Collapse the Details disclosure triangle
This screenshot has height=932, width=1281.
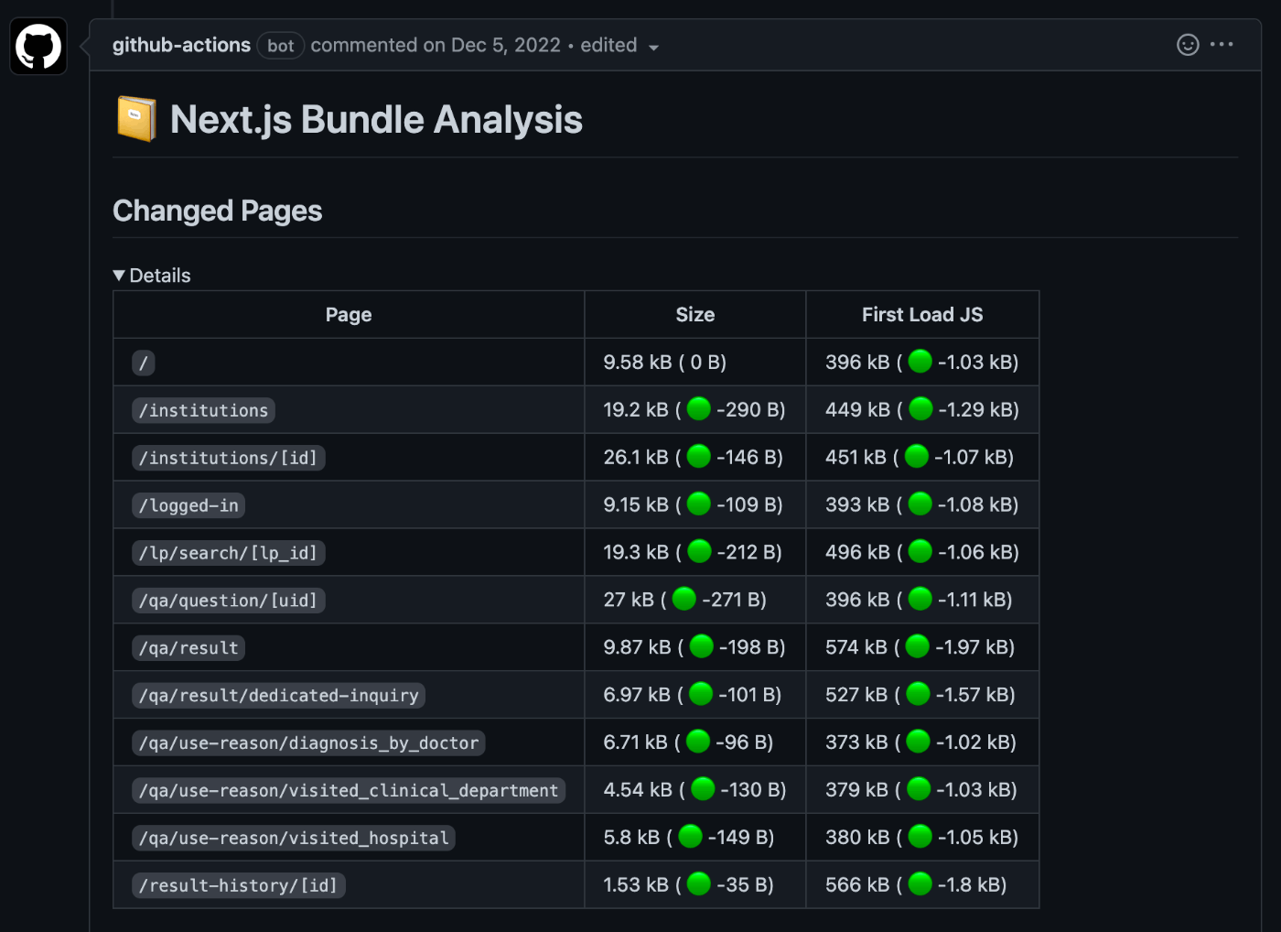(119, 276)
